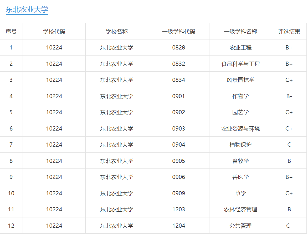This screenshot has height=234, width=308.
Task: Click the 一级学科代码 column header
Action: click(x=178, y=32)
